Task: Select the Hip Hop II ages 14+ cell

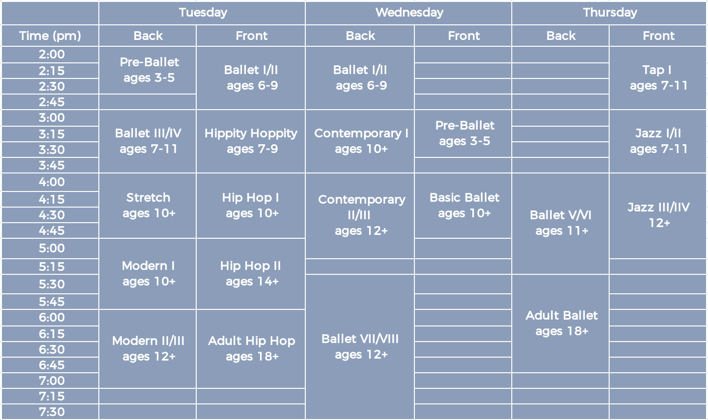Action: click(251, 274)
